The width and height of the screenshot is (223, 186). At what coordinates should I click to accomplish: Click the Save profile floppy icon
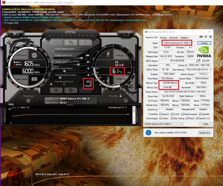[x=126, y=101]
